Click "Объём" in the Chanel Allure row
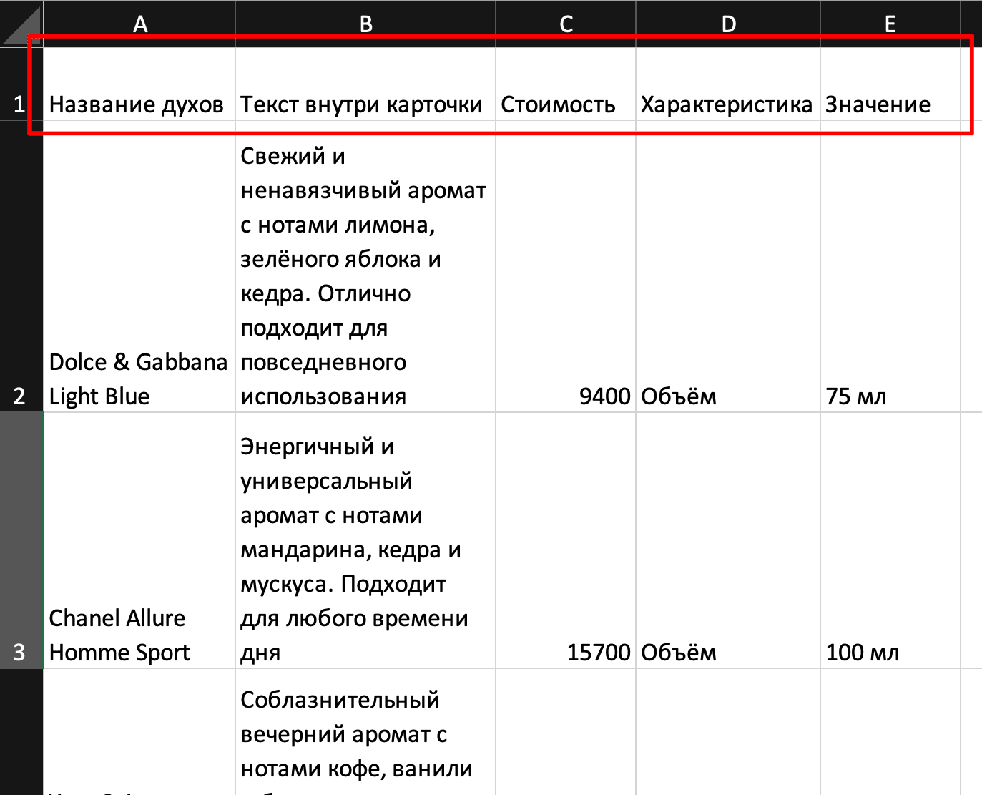Image resolution: width=982 pixels, height=795 pixels. pyautogui.click(x=728, y=540)
